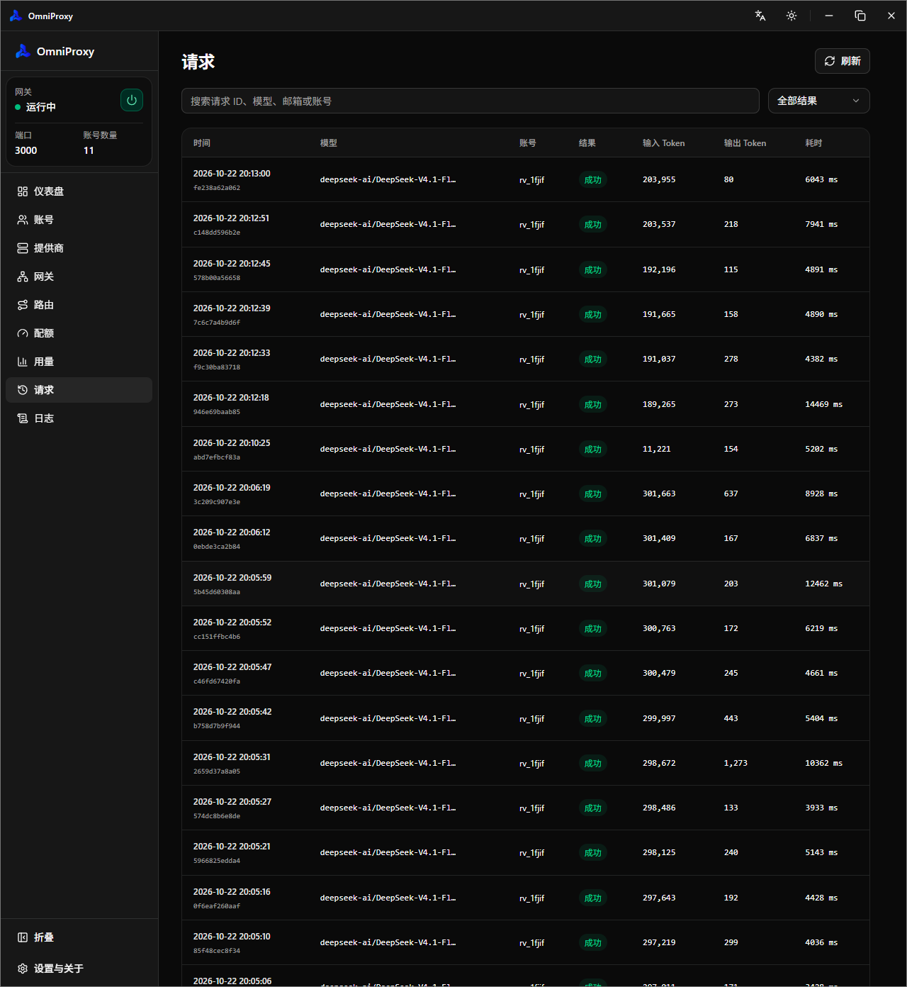Click account rv_1fjif in the 20:05:59 row
This screenshot has height=987, width=907.
pos(532,584)
